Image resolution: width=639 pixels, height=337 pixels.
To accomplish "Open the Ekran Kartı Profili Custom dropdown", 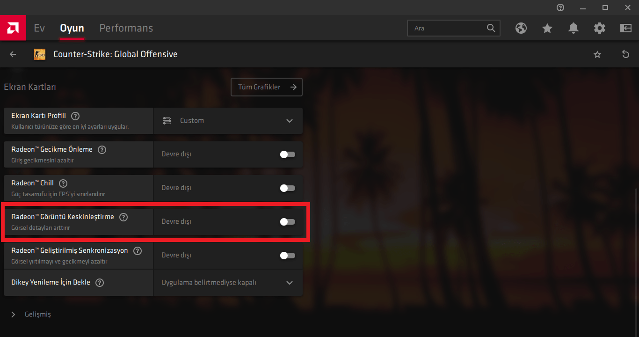I will coord(228,121).
